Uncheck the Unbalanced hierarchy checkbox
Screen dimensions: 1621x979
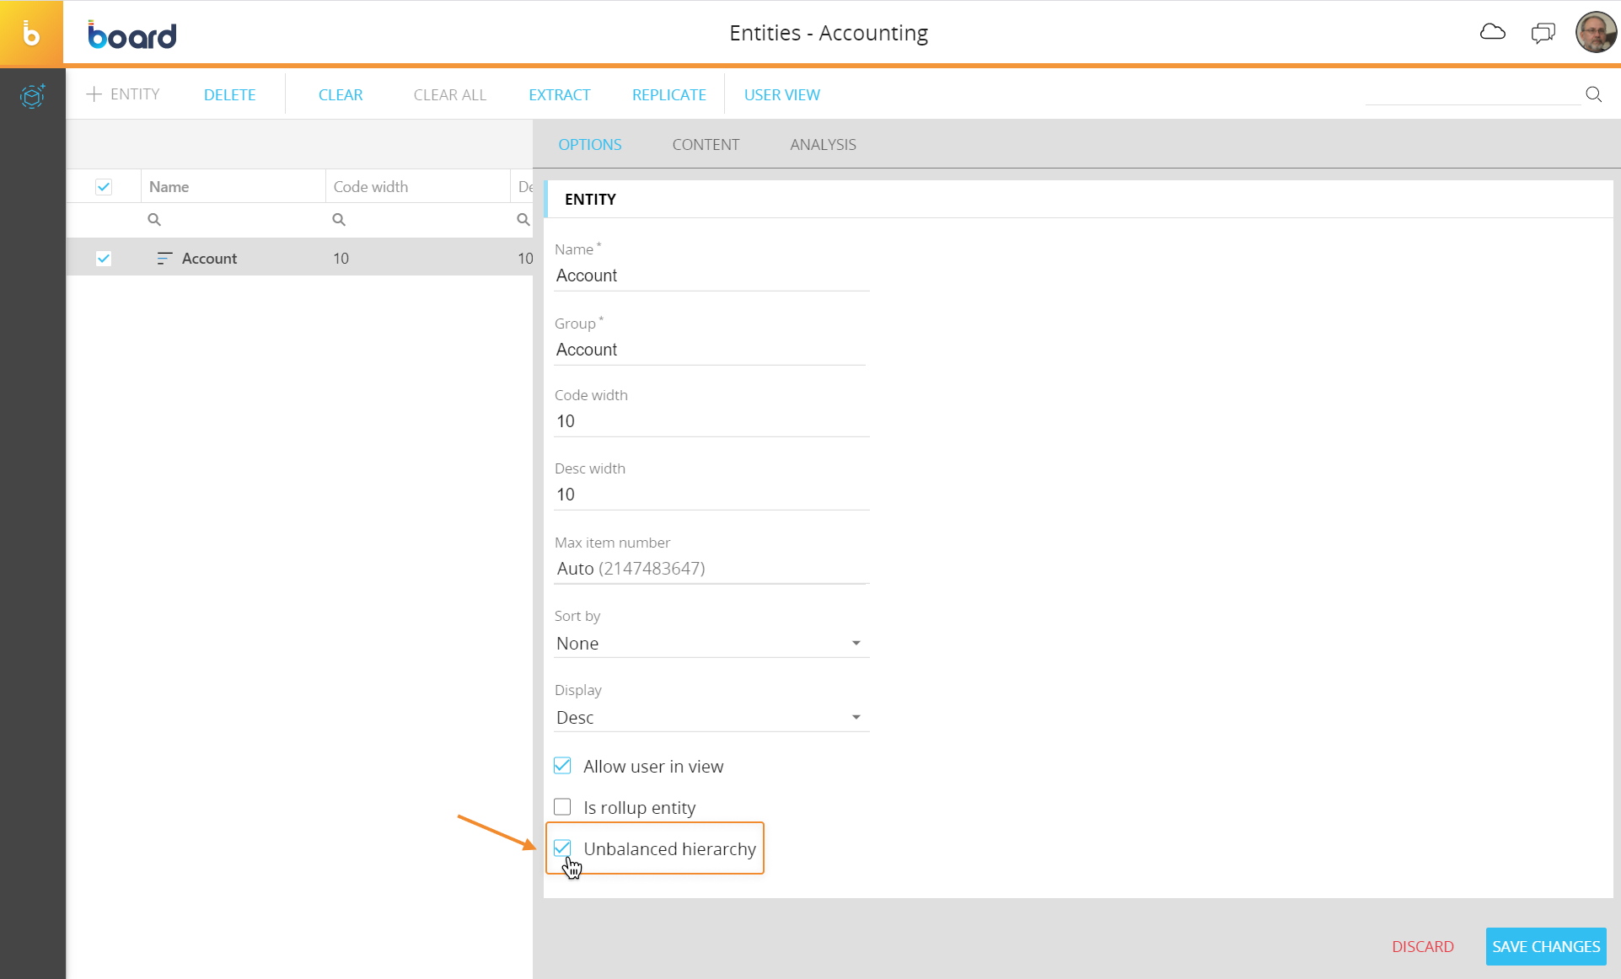coord(563,848)
